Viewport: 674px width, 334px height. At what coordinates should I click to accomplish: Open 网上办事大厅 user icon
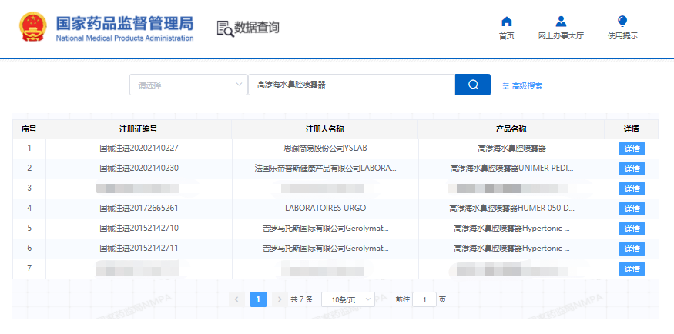[561, 22]
